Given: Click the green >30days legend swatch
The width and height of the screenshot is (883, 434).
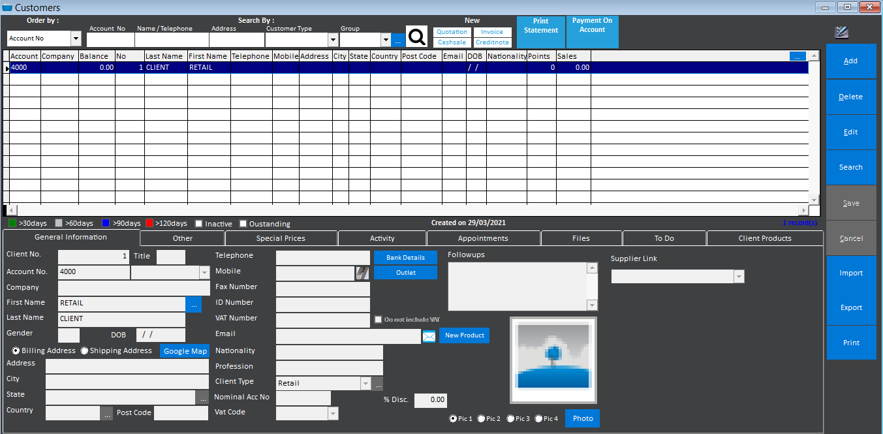Looking at the screenshot, I should pyautogui.click(x=10, y=223).
